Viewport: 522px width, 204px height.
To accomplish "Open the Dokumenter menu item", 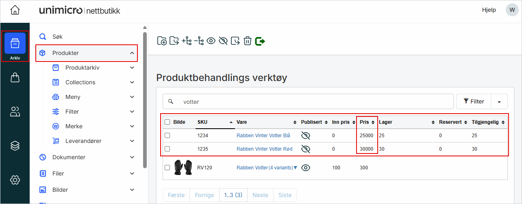I will pyautogui.click(x=69, y=157).
